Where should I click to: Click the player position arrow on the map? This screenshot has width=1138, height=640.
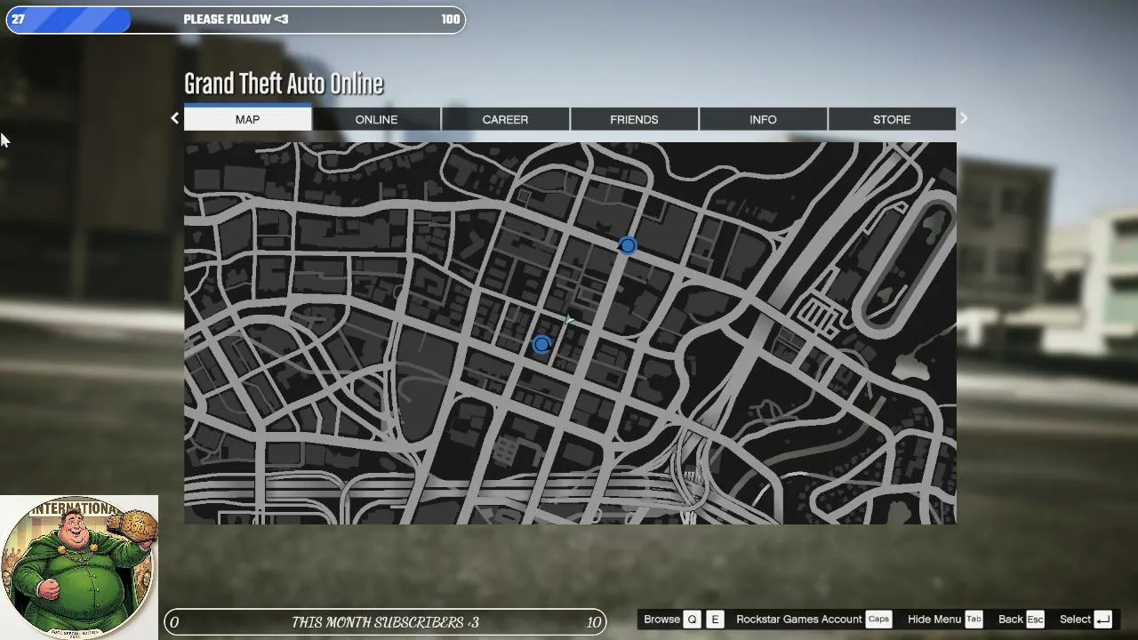569,320
